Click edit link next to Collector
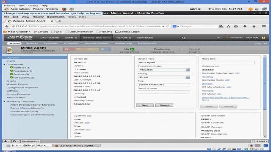271x152 pixels. [x=217, y=66]
